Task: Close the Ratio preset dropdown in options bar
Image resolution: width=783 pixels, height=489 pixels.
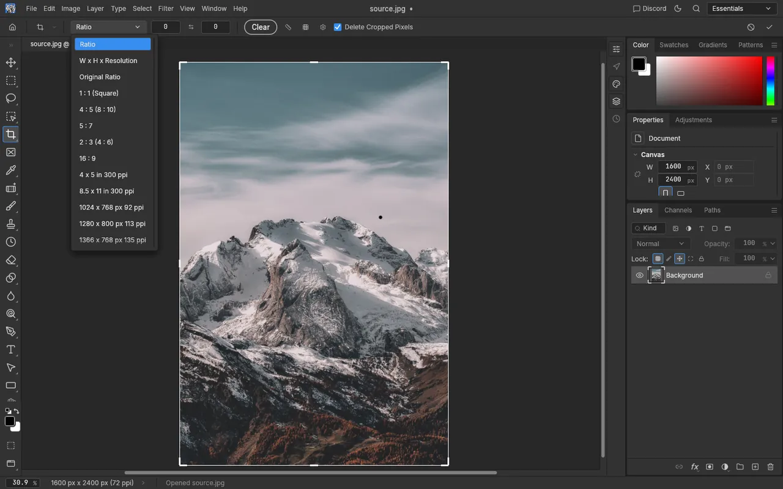Action: point(108,28)
